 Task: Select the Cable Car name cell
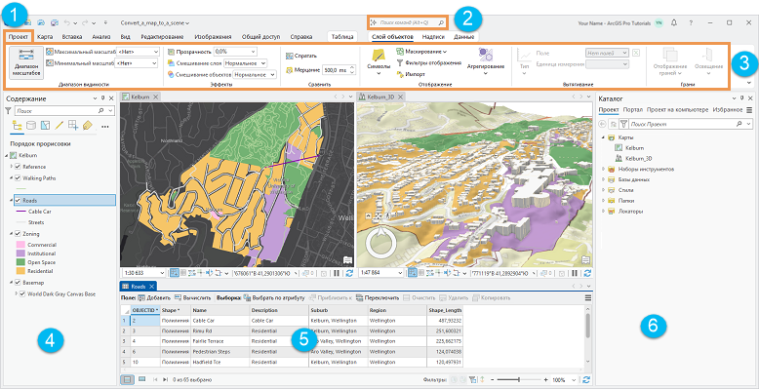click(220, 321)
